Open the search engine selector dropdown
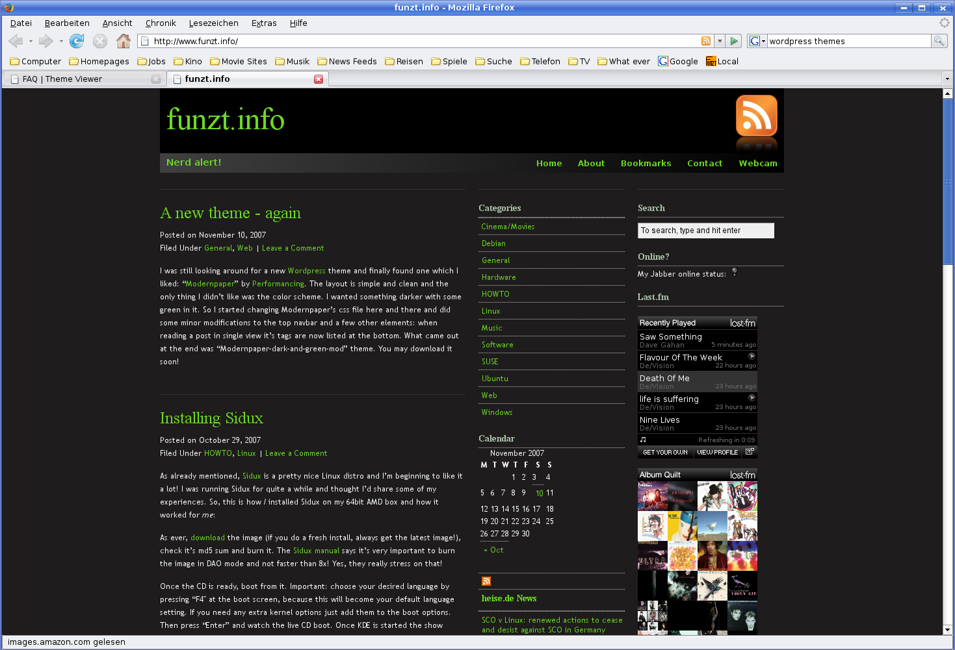Viewport: 955px width, 650px height. click(x=757, y=41)
